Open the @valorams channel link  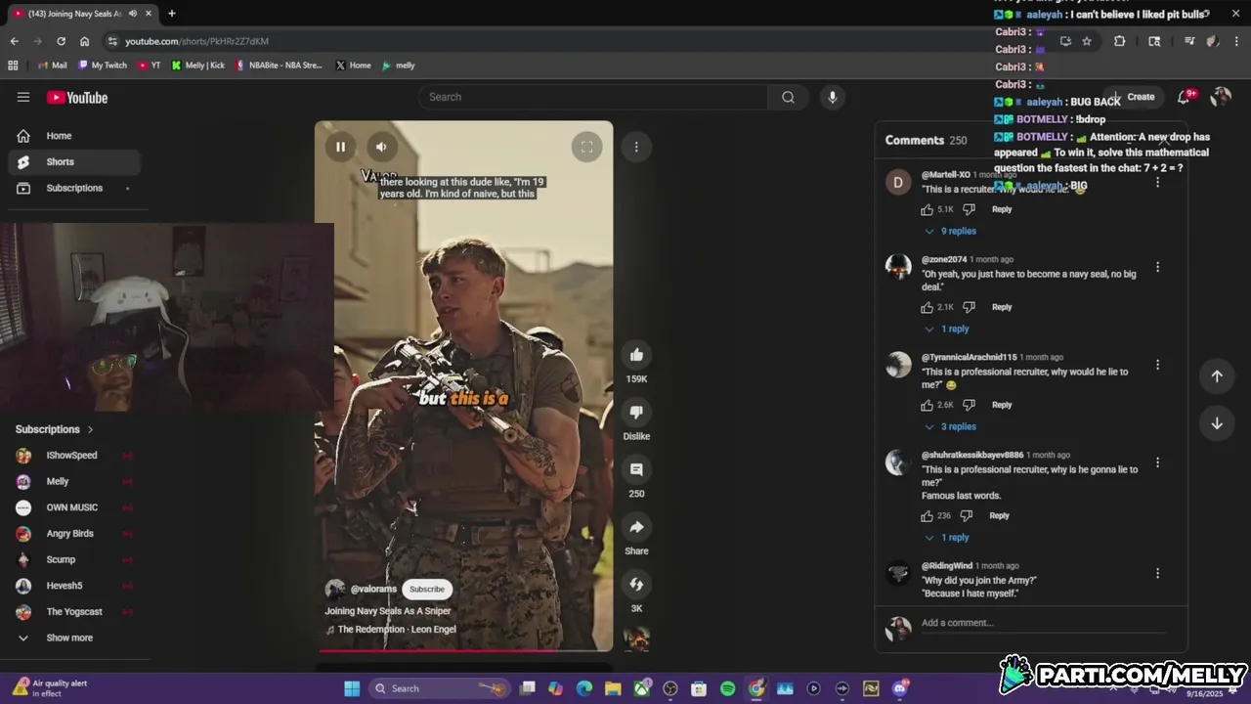click(x=373, y=590)
